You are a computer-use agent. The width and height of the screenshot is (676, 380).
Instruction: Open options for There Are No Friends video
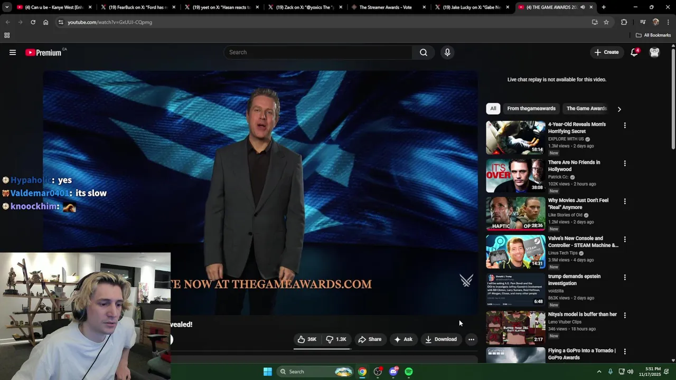pos(625,164)
